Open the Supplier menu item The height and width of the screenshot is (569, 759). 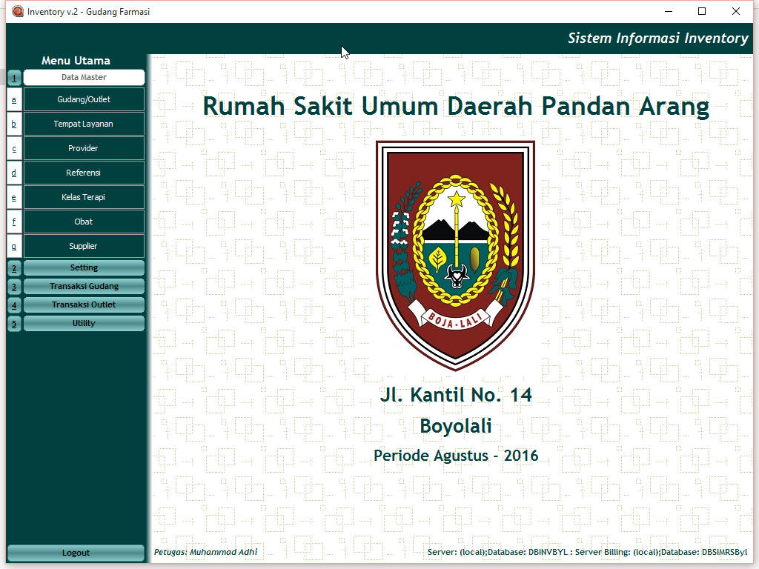pos(84,246)
